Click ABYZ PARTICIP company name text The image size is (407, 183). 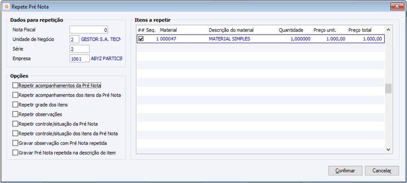(x=106, y=58)
